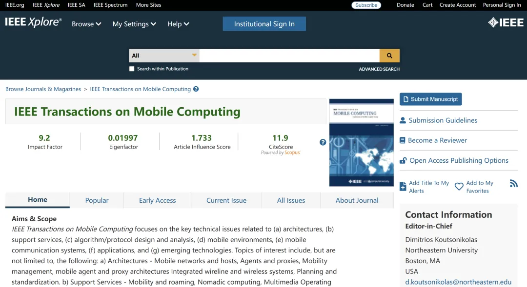Select the Home tab

pos(38,200)
